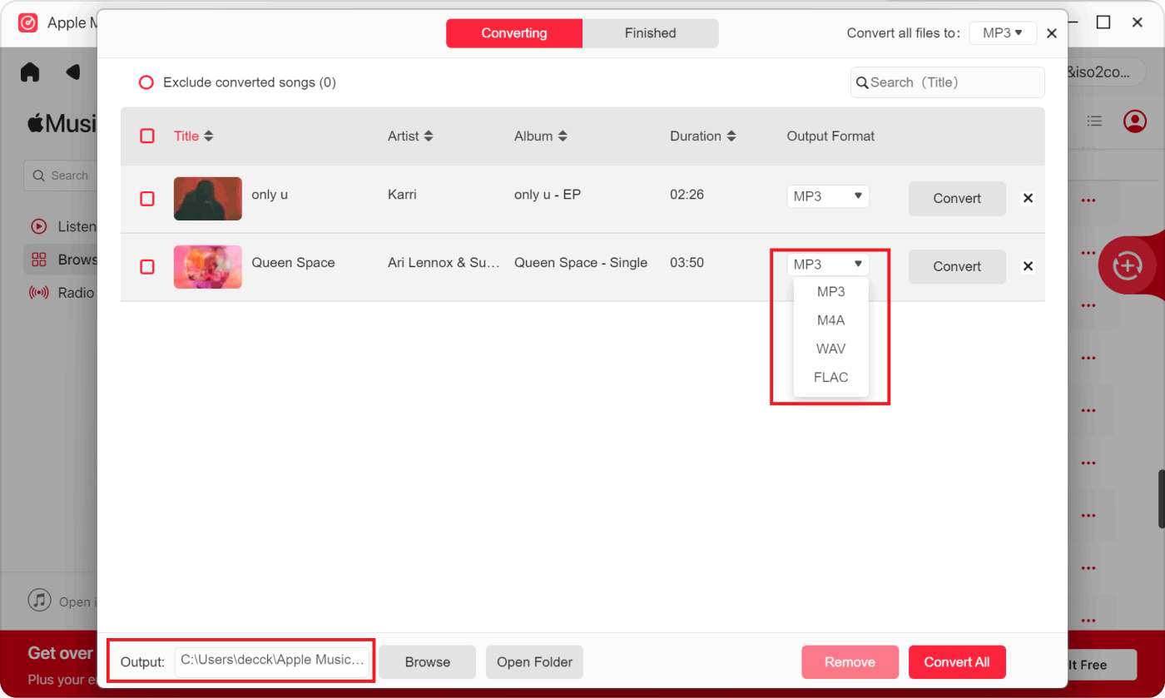The height and width of the screenshot is (698, 1165).
Task: Select the Radio icon in sidebar
Action: coord(38,293)
